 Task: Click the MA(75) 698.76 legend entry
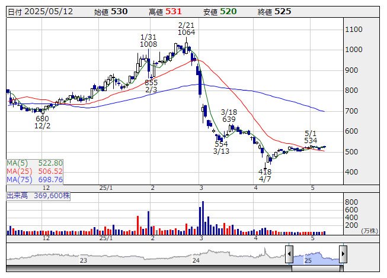[34, 180]
